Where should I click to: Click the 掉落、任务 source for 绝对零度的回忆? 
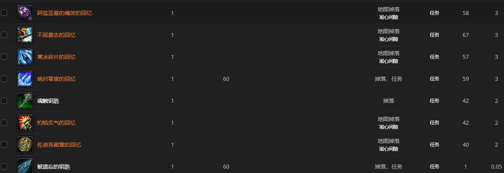(x=388, y=79)
